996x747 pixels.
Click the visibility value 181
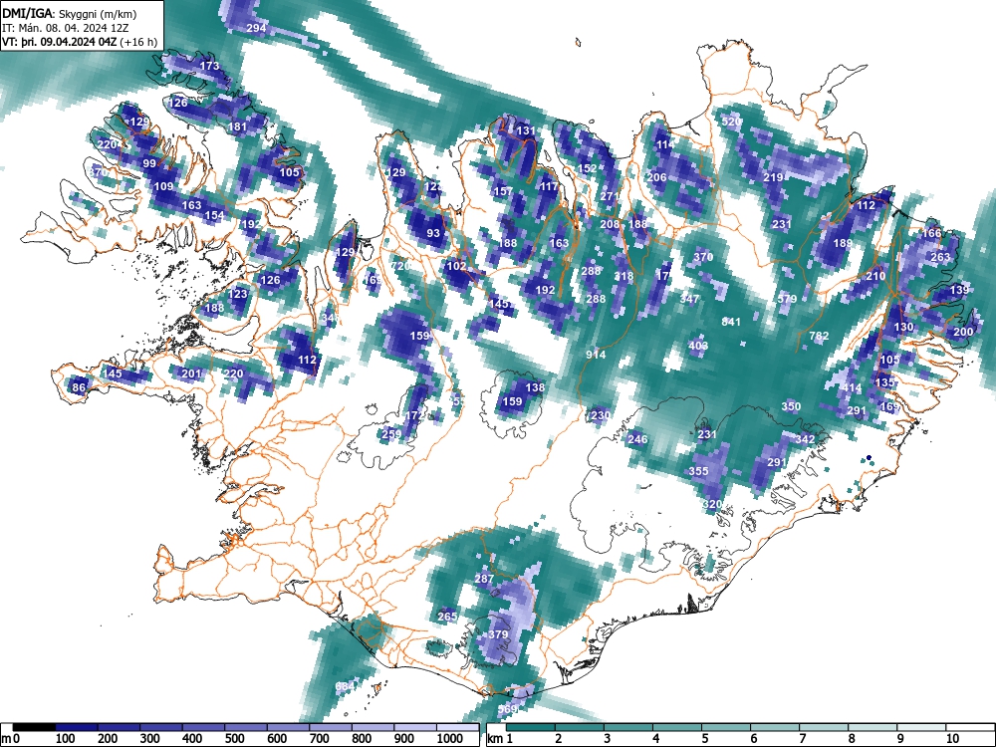[237, 126]
